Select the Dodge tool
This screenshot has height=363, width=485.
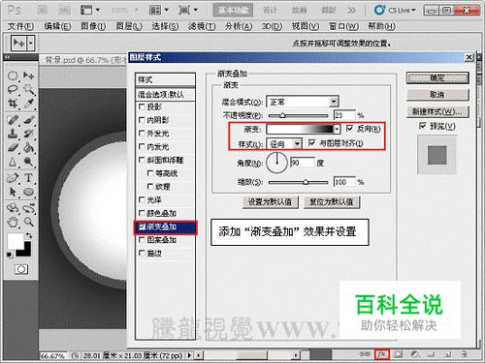(28, 162)
